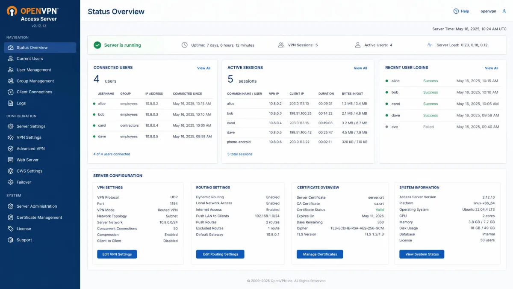This screenshot has height=289, width=513.
Task: Click phone-android in Active Sessions
Action: pyautogui.click(x=239, y=142)
